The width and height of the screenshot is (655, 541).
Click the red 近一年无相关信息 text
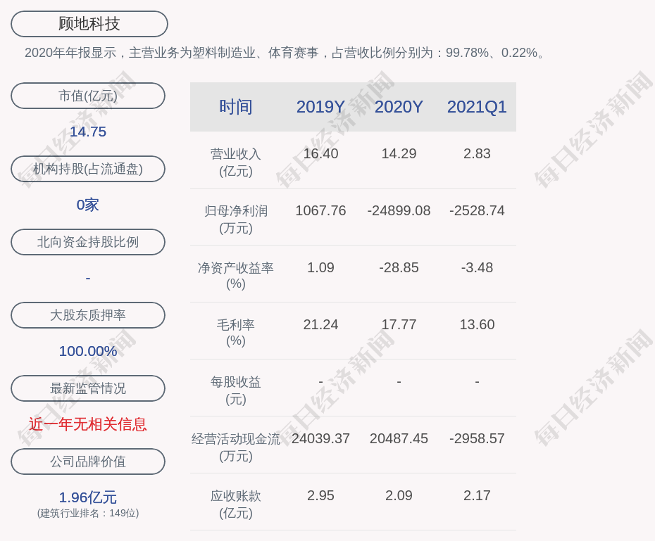tap(88, 424)
